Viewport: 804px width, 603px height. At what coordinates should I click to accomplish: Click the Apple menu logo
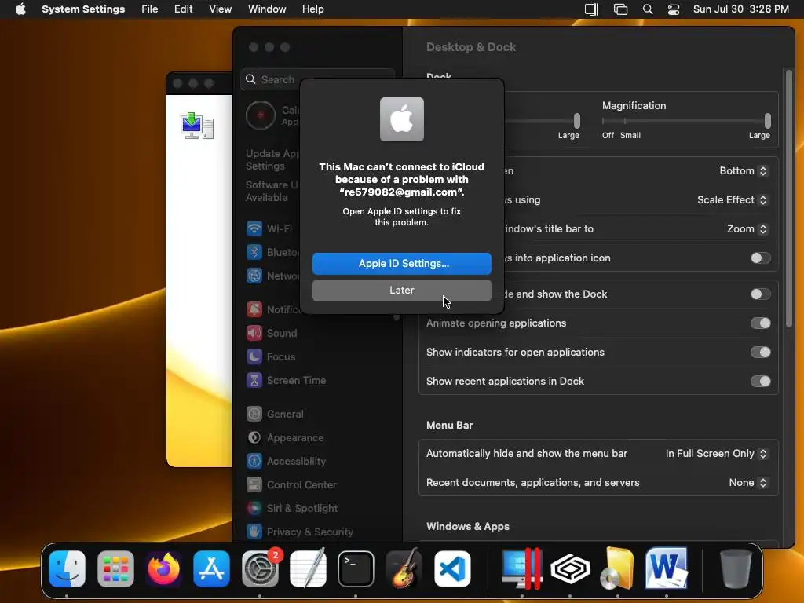(x=20, y=9)
